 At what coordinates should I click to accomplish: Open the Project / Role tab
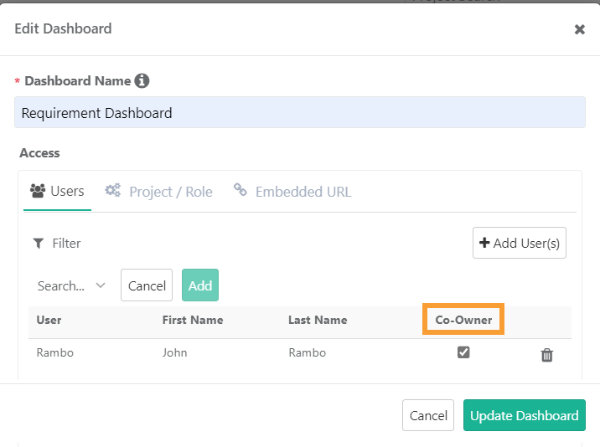(x=159, y=192)
